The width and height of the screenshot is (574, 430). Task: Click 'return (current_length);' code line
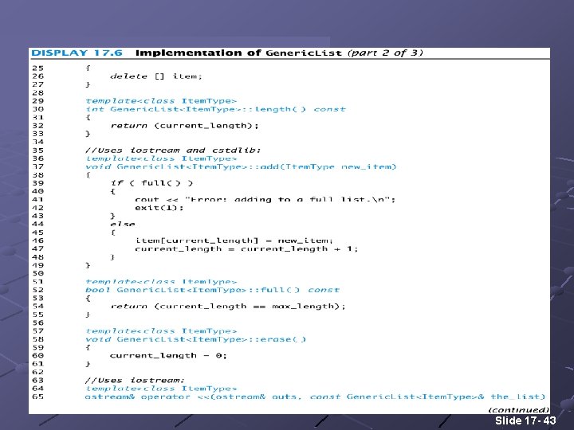pyautogui.click(x=184, y=126)
